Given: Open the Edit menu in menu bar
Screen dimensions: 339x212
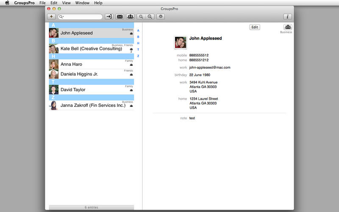Looking at the screenshot, I should click(54, 3).
